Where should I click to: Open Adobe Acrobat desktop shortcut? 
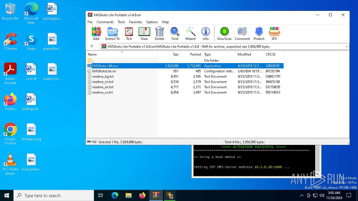coord(10,74)
